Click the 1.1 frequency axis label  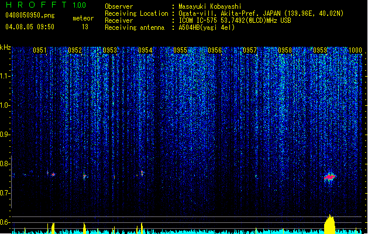[x=5, y=76]
